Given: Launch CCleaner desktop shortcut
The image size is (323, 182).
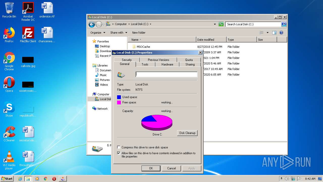Looking at the screenshot, I should (9, 134).
